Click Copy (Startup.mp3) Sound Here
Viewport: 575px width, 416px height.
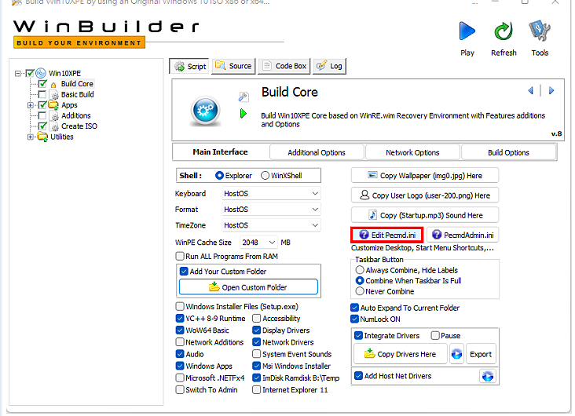pyautogui.click(x=425, y=215)
